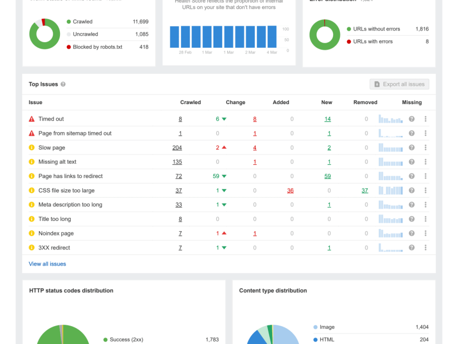Click crawled count 33 for Meta description too long
Image resolution: width=458 pixels, height=344 pixels.
pyautogui.click(x=179, y=205)
